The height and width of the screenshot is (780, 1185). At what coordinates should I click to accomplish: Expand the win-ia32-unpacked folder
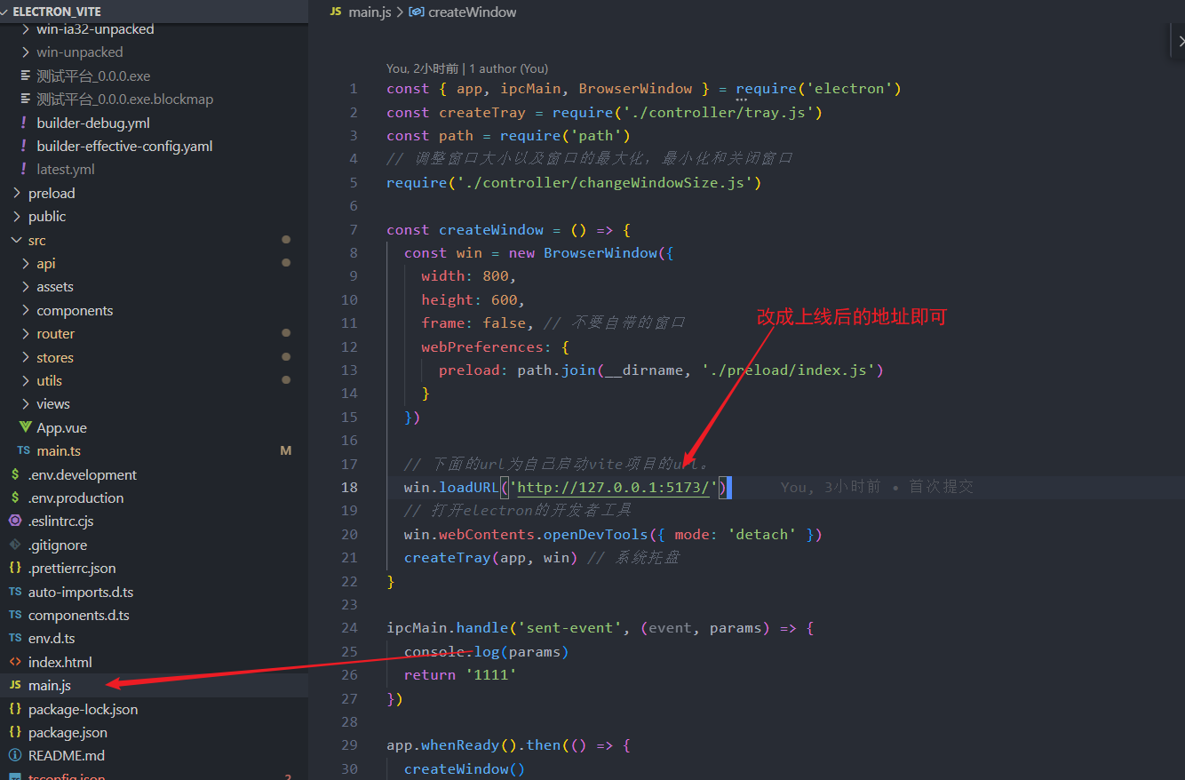pos(25,29)
